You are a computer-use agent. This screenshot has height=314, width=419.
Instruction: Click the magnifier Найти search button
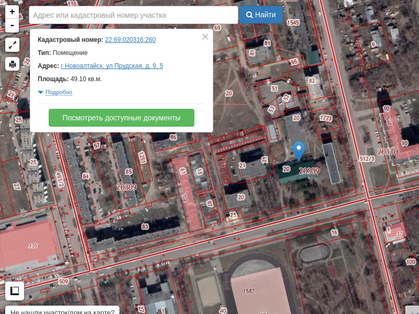[x=261, y=15]
